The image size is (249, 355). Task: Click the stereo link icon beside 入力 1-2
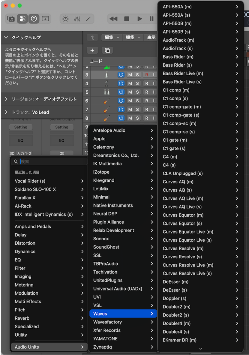point(12,154)
